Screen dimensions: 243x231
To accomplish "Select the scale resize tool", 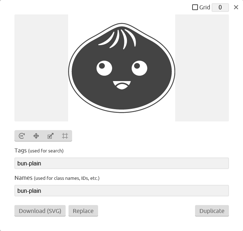I will pyautogui.click(x=50, y=136).
